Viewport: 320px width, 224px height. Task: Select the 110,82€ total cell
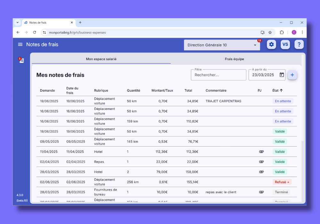[192, 121]
